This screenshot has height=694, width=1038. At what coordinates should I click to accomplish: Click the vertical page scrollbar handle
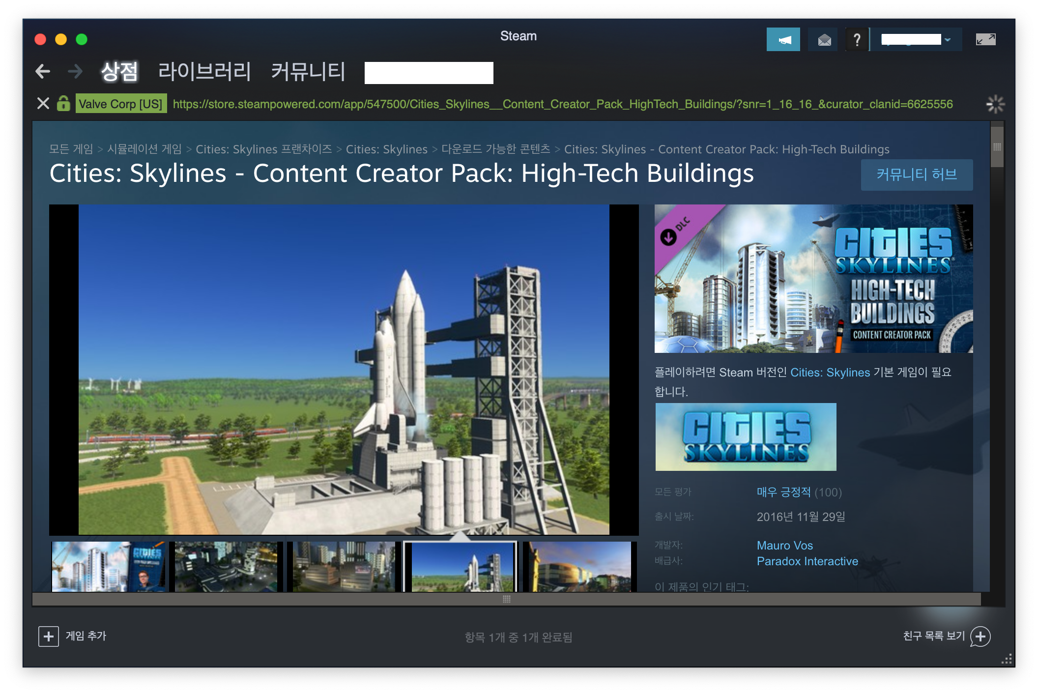point(997,147)
